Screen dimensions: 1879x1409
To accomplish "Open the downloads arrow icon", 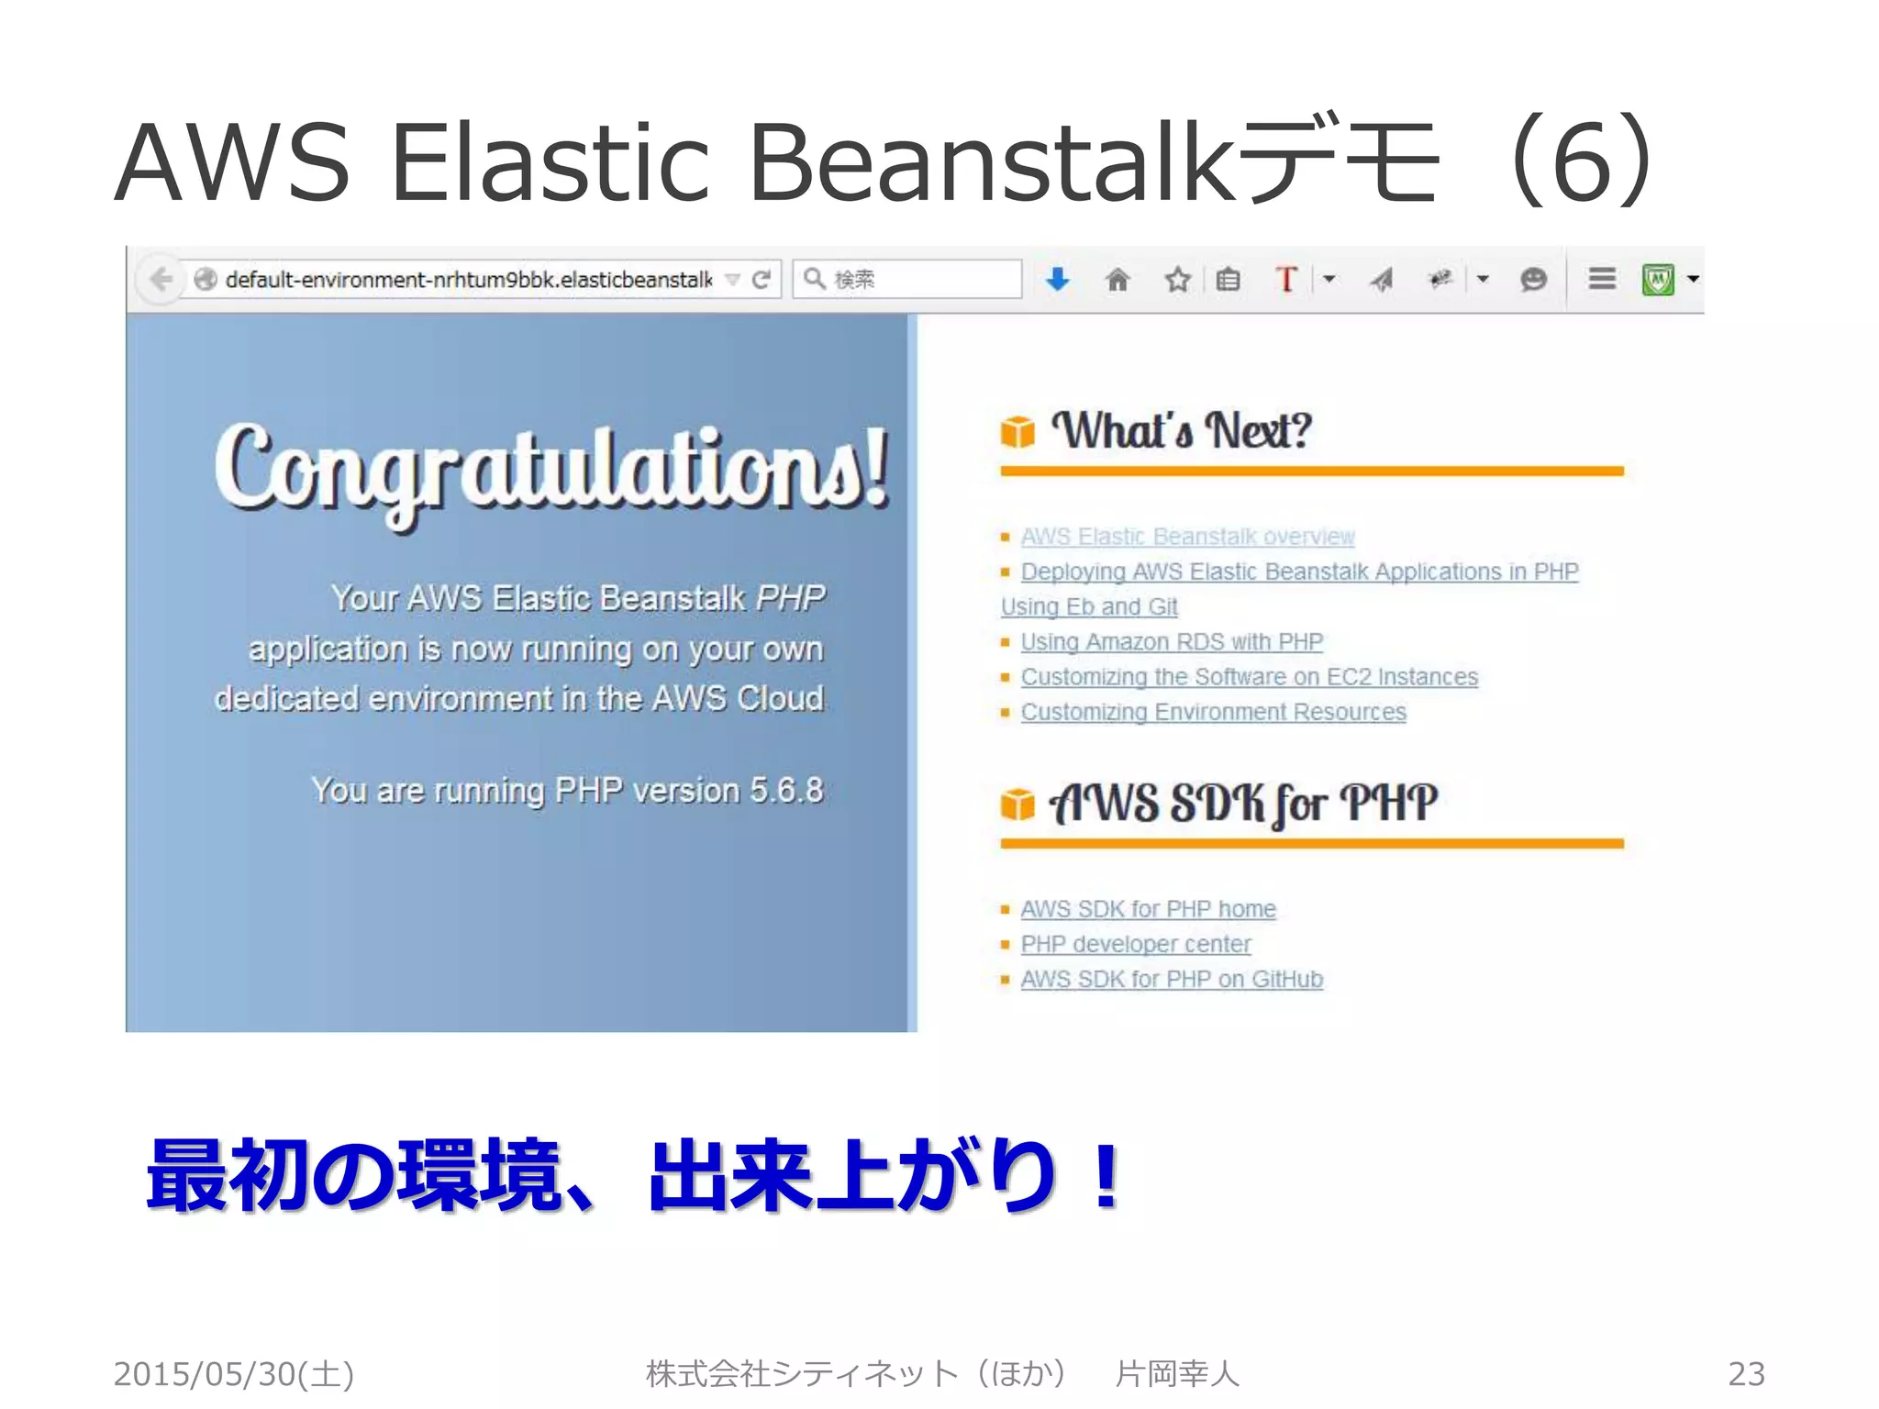I will point(1058,279).
